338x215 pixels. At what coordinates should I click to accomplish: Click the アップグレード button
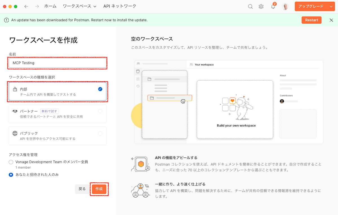311,6
